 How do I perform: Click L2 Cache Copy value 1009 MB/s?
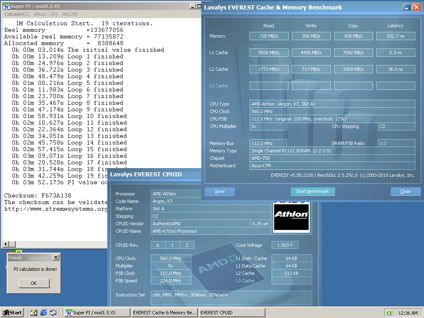354,69
